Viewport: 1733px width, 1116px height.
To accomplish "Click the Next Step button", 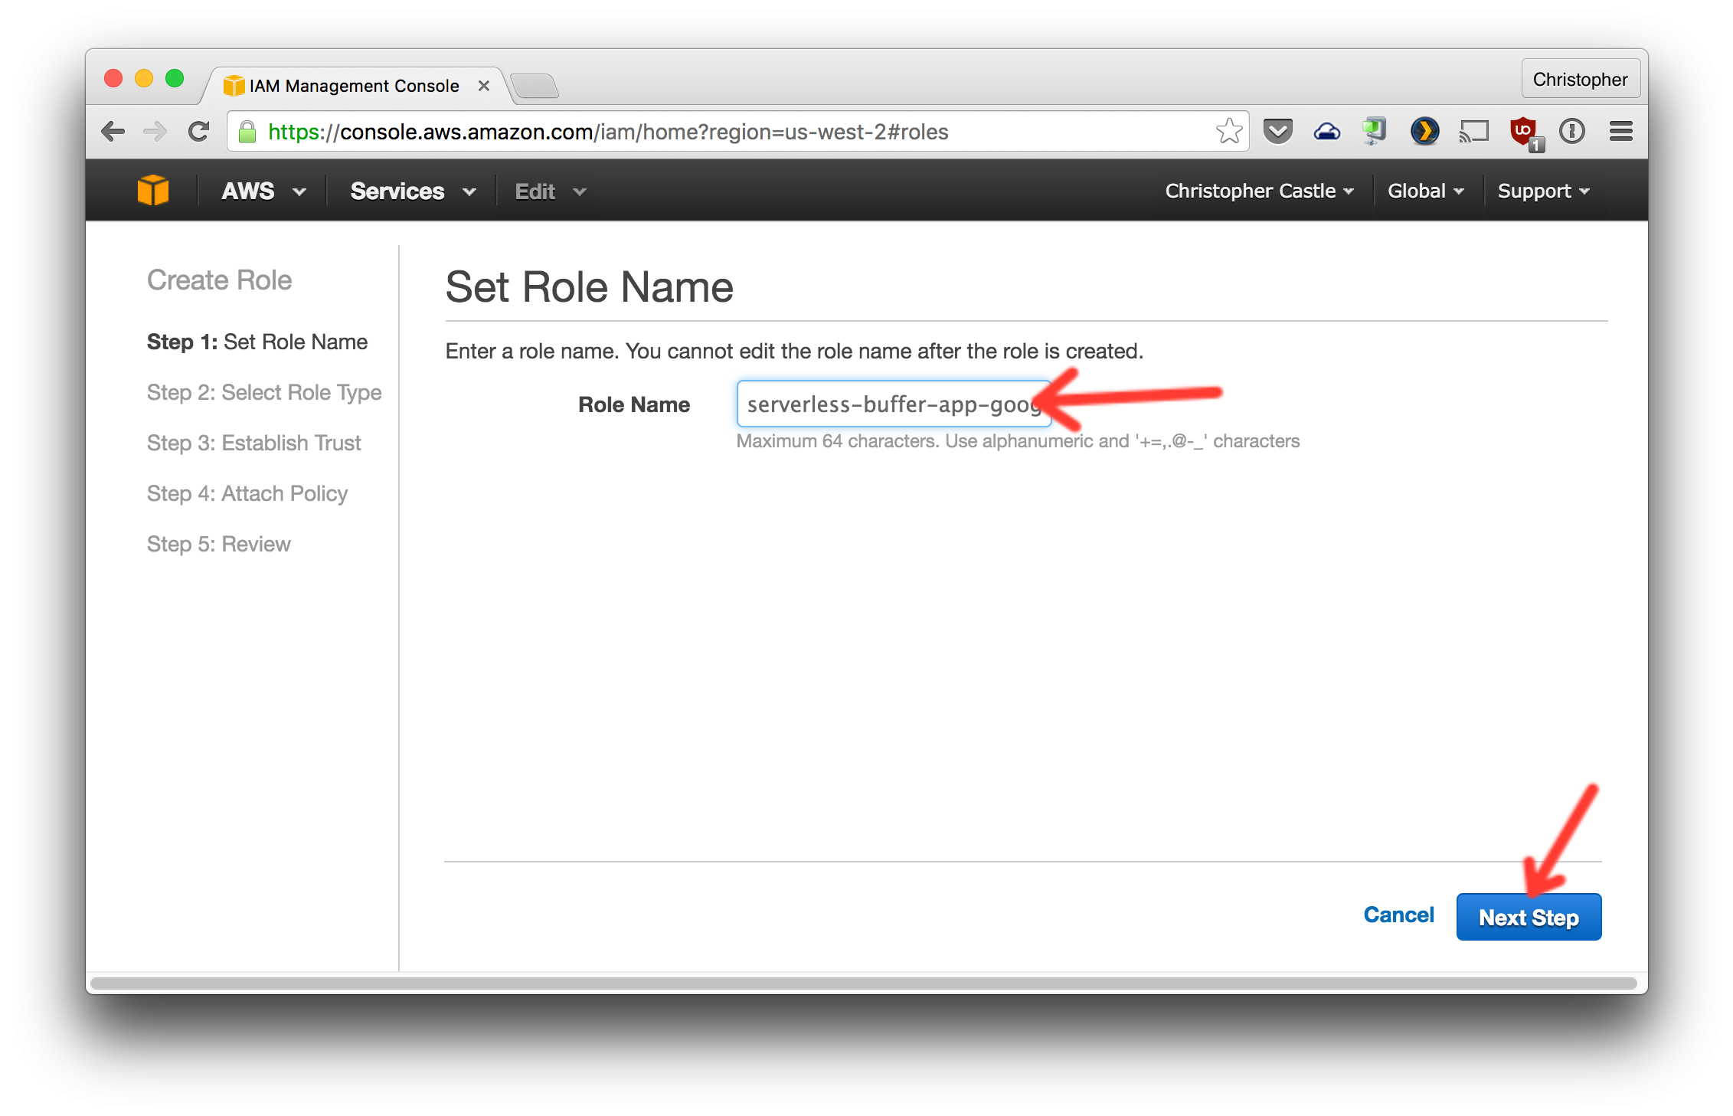I will (1528, 917).
